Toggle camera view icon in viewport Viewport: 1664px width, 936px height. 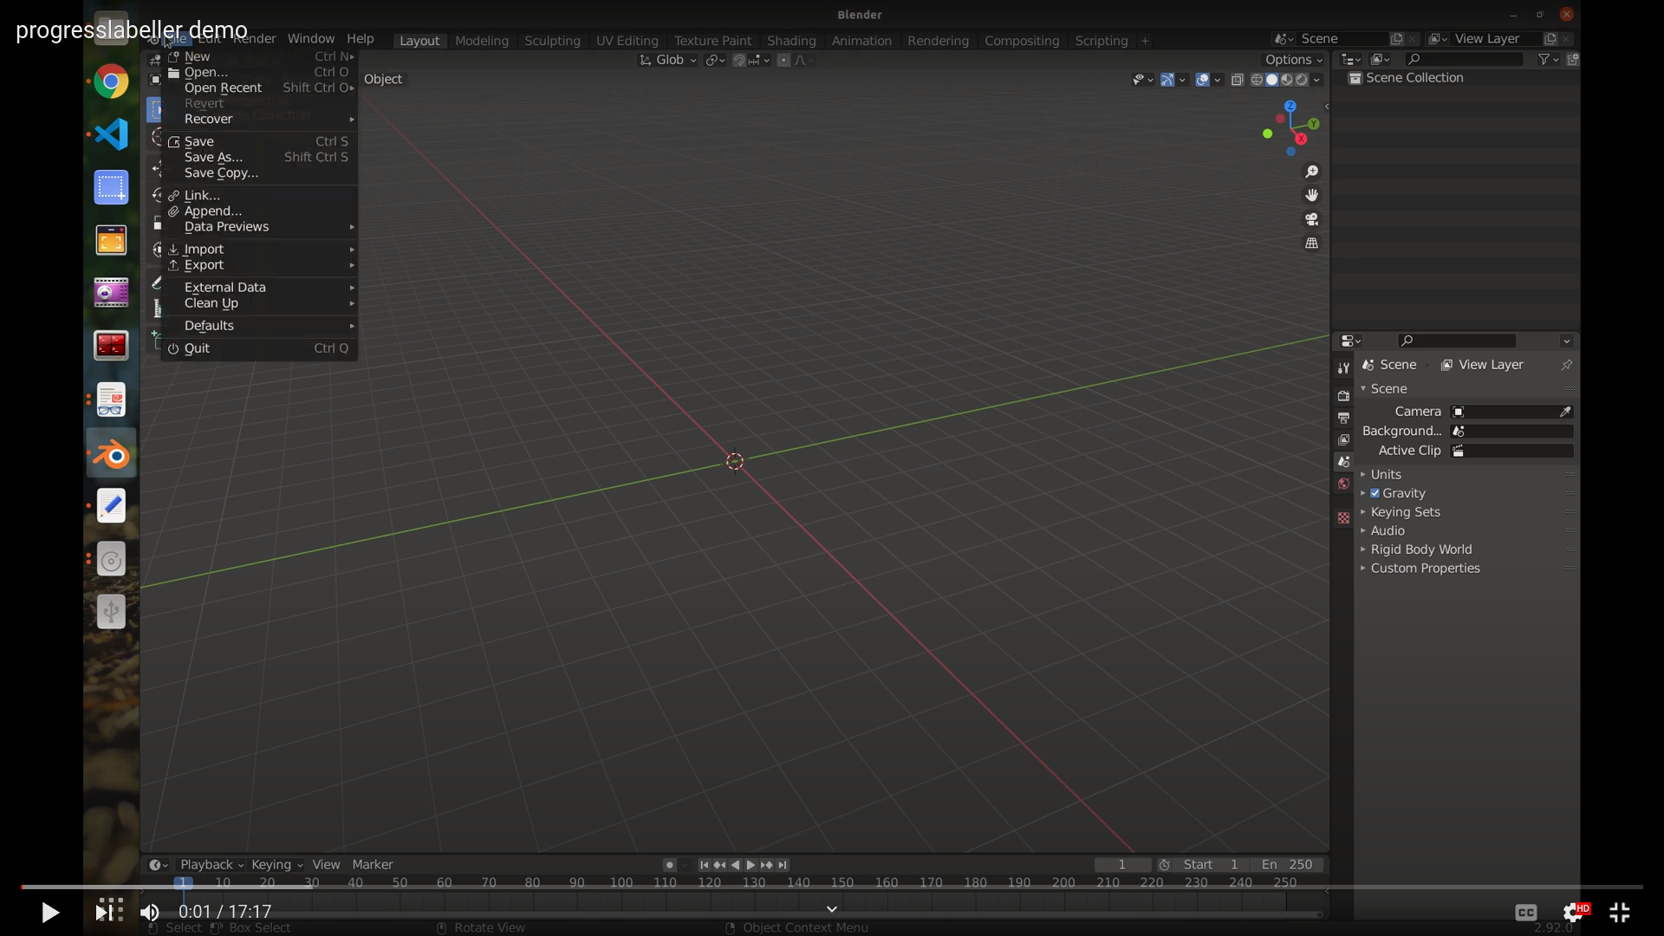[x=1311, y=219]
